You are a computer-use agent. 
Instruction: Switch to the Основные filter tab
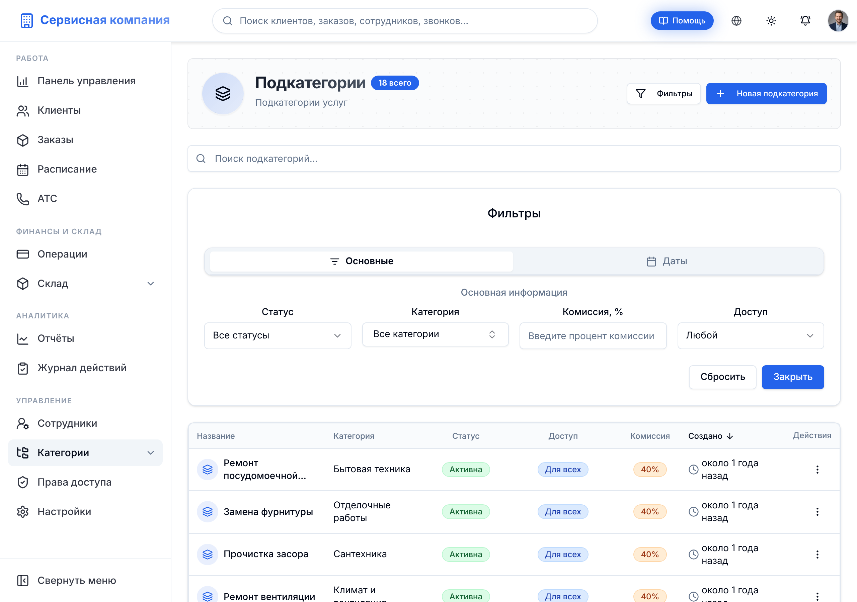coord(361,261)
